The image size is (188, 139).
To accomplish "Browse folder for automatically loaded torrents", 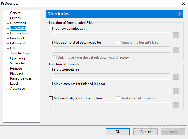I will tap(176, 105).
